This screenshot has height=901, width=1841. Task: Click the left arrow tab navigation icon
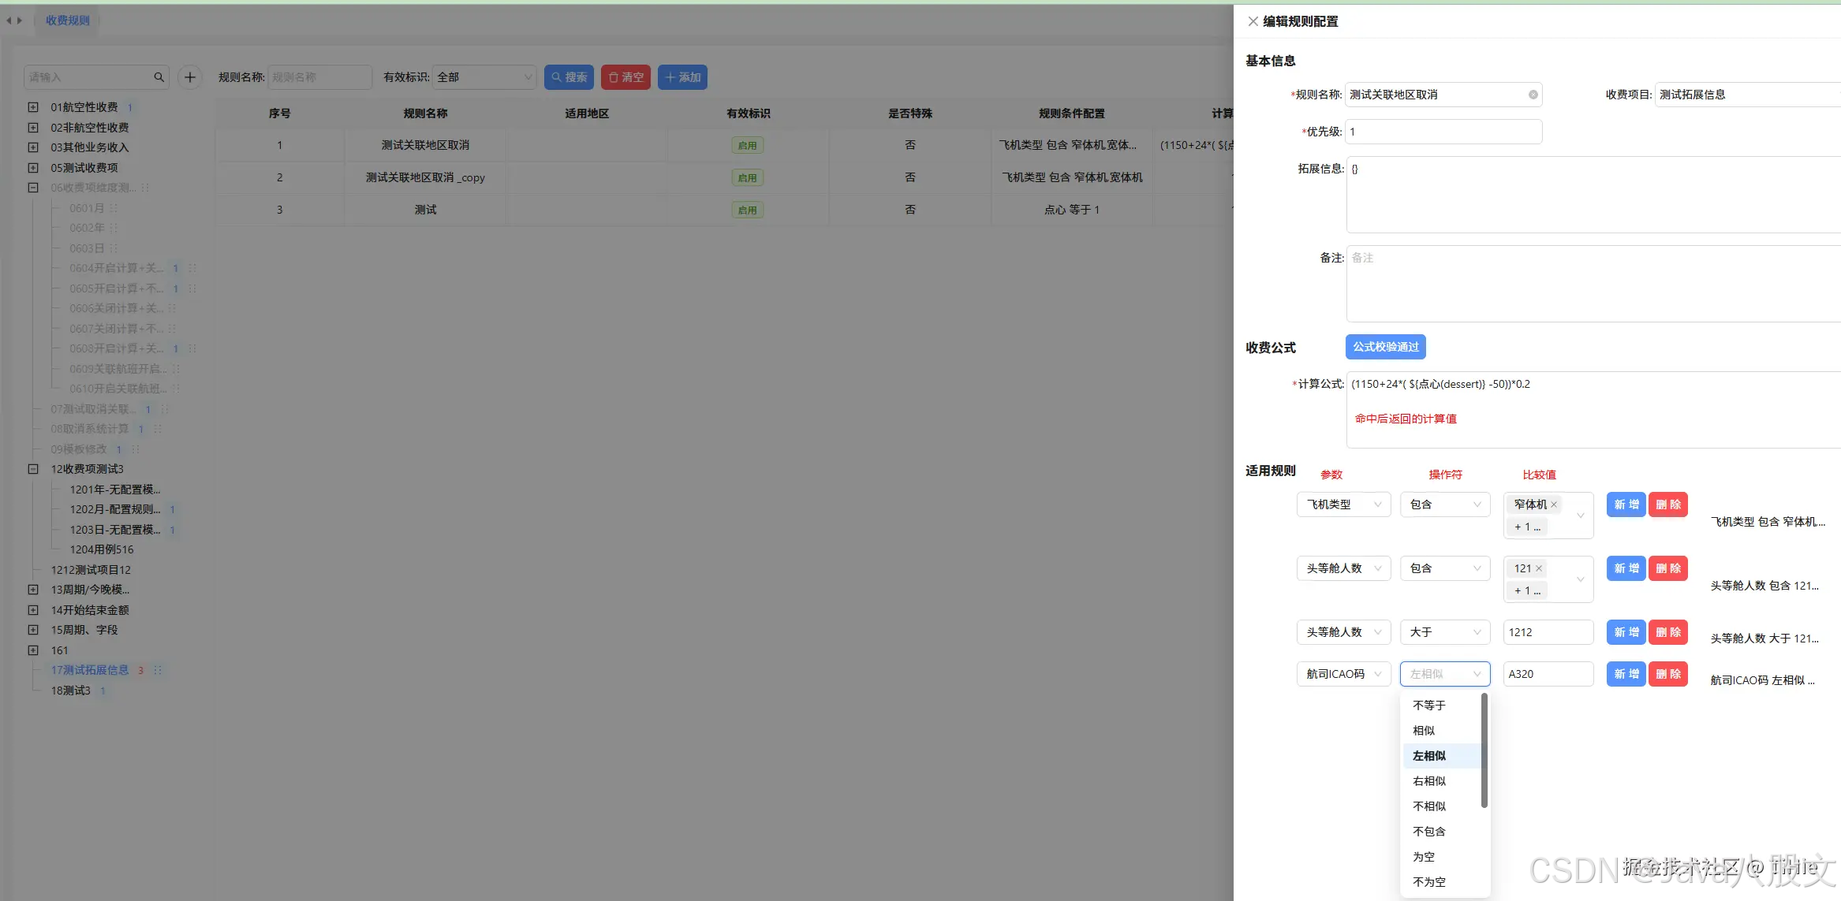tap(9, 20)
